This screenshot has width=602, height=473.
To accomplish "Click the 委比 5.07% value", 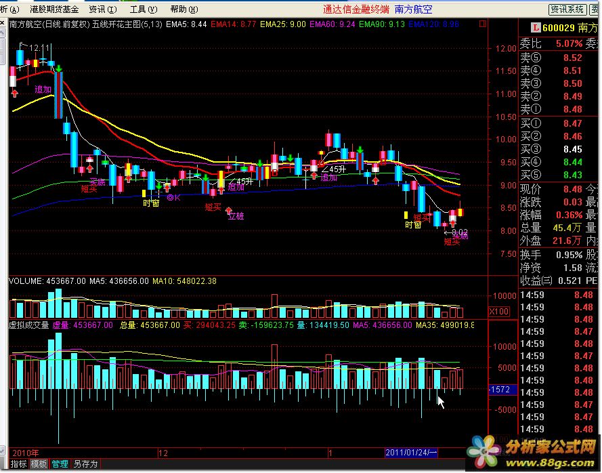I will [569, 44].
